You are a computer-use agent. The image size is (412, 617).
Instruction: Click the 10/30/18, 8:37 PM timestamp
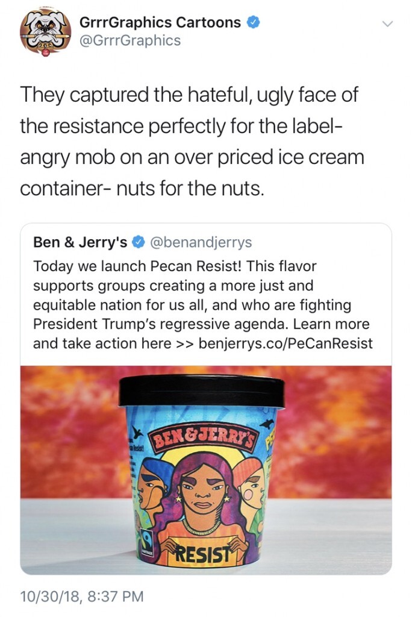[x=83, y=597]
